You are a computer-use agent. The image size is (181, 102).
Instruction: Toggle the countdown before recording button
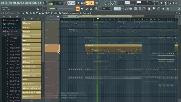[87, 3]
